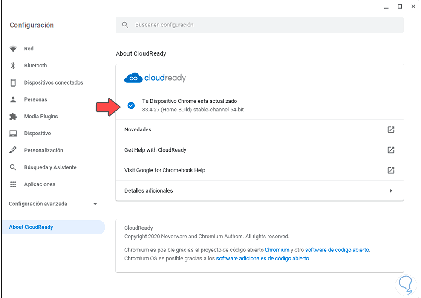Viewport: 421px width, 298px height.
Task: Click the phone icon for Dispositivos conectados
Action: pyautogui.click(x=13, y=83)
